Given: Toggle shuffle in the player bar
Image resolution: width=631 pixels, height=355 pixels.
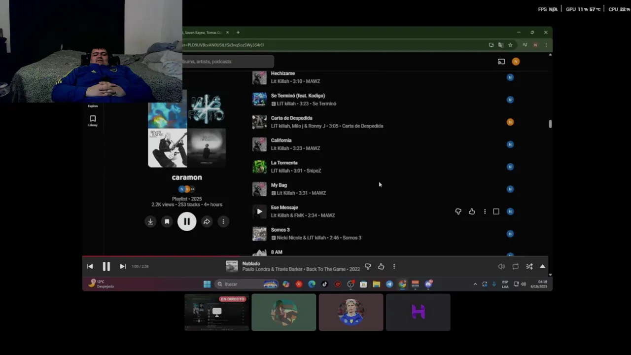Looking at the screenshot, I should click(x=529, y=266).
